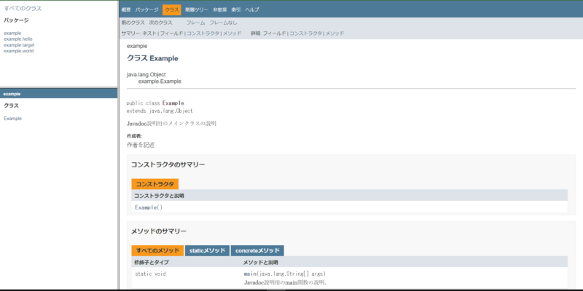This screenshot has height=291, width=583.
Task: Jump to コンストラクタ in the 詳細 row
Action: click(305, 33)
